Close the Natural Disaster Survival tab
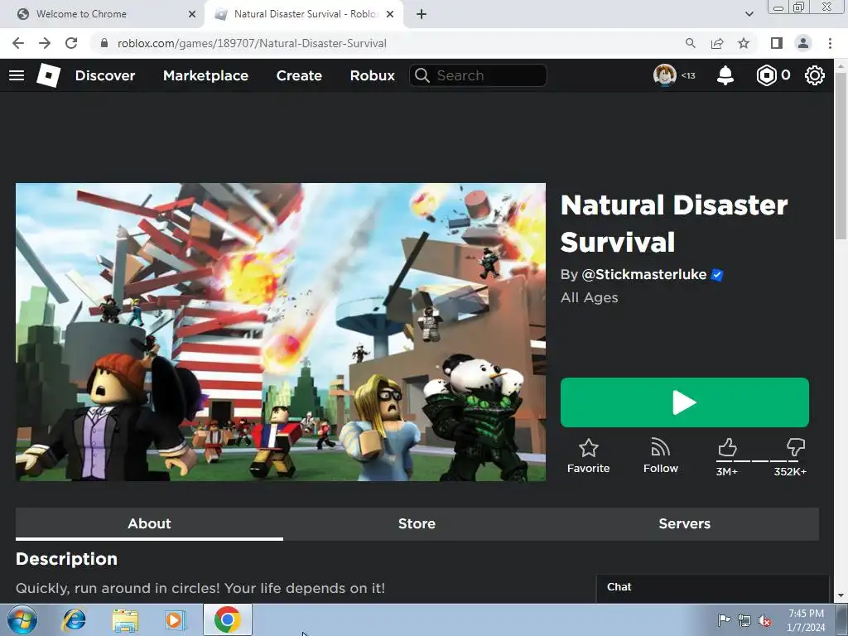This screenshot has height=636, width=848. coord(390,14)
